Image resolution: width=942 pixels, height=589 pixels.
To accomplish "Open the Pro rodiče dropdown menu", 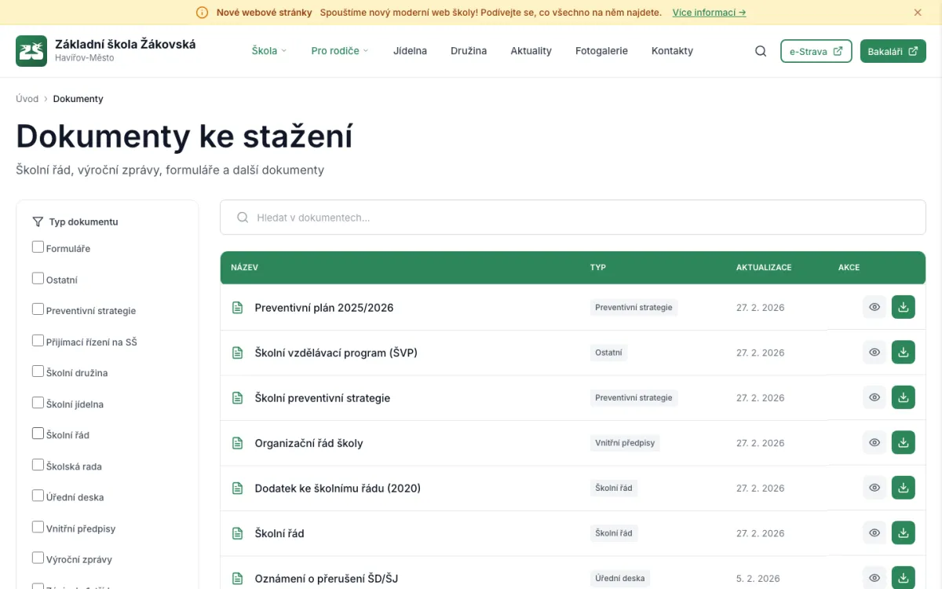I will coord(338,50).
